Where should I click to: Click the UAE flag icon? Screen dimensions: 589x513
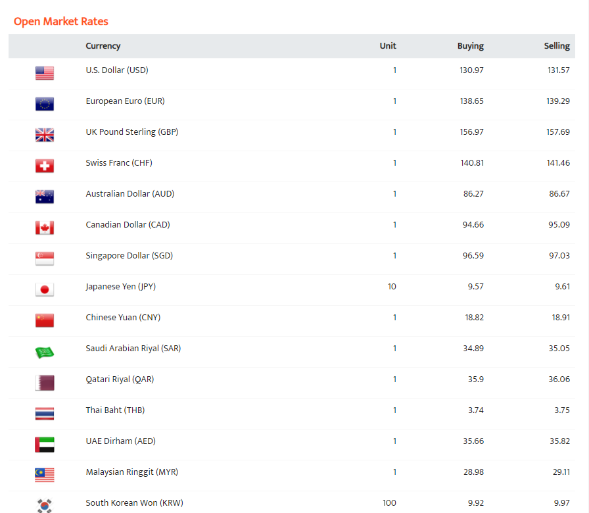point(45,445)
